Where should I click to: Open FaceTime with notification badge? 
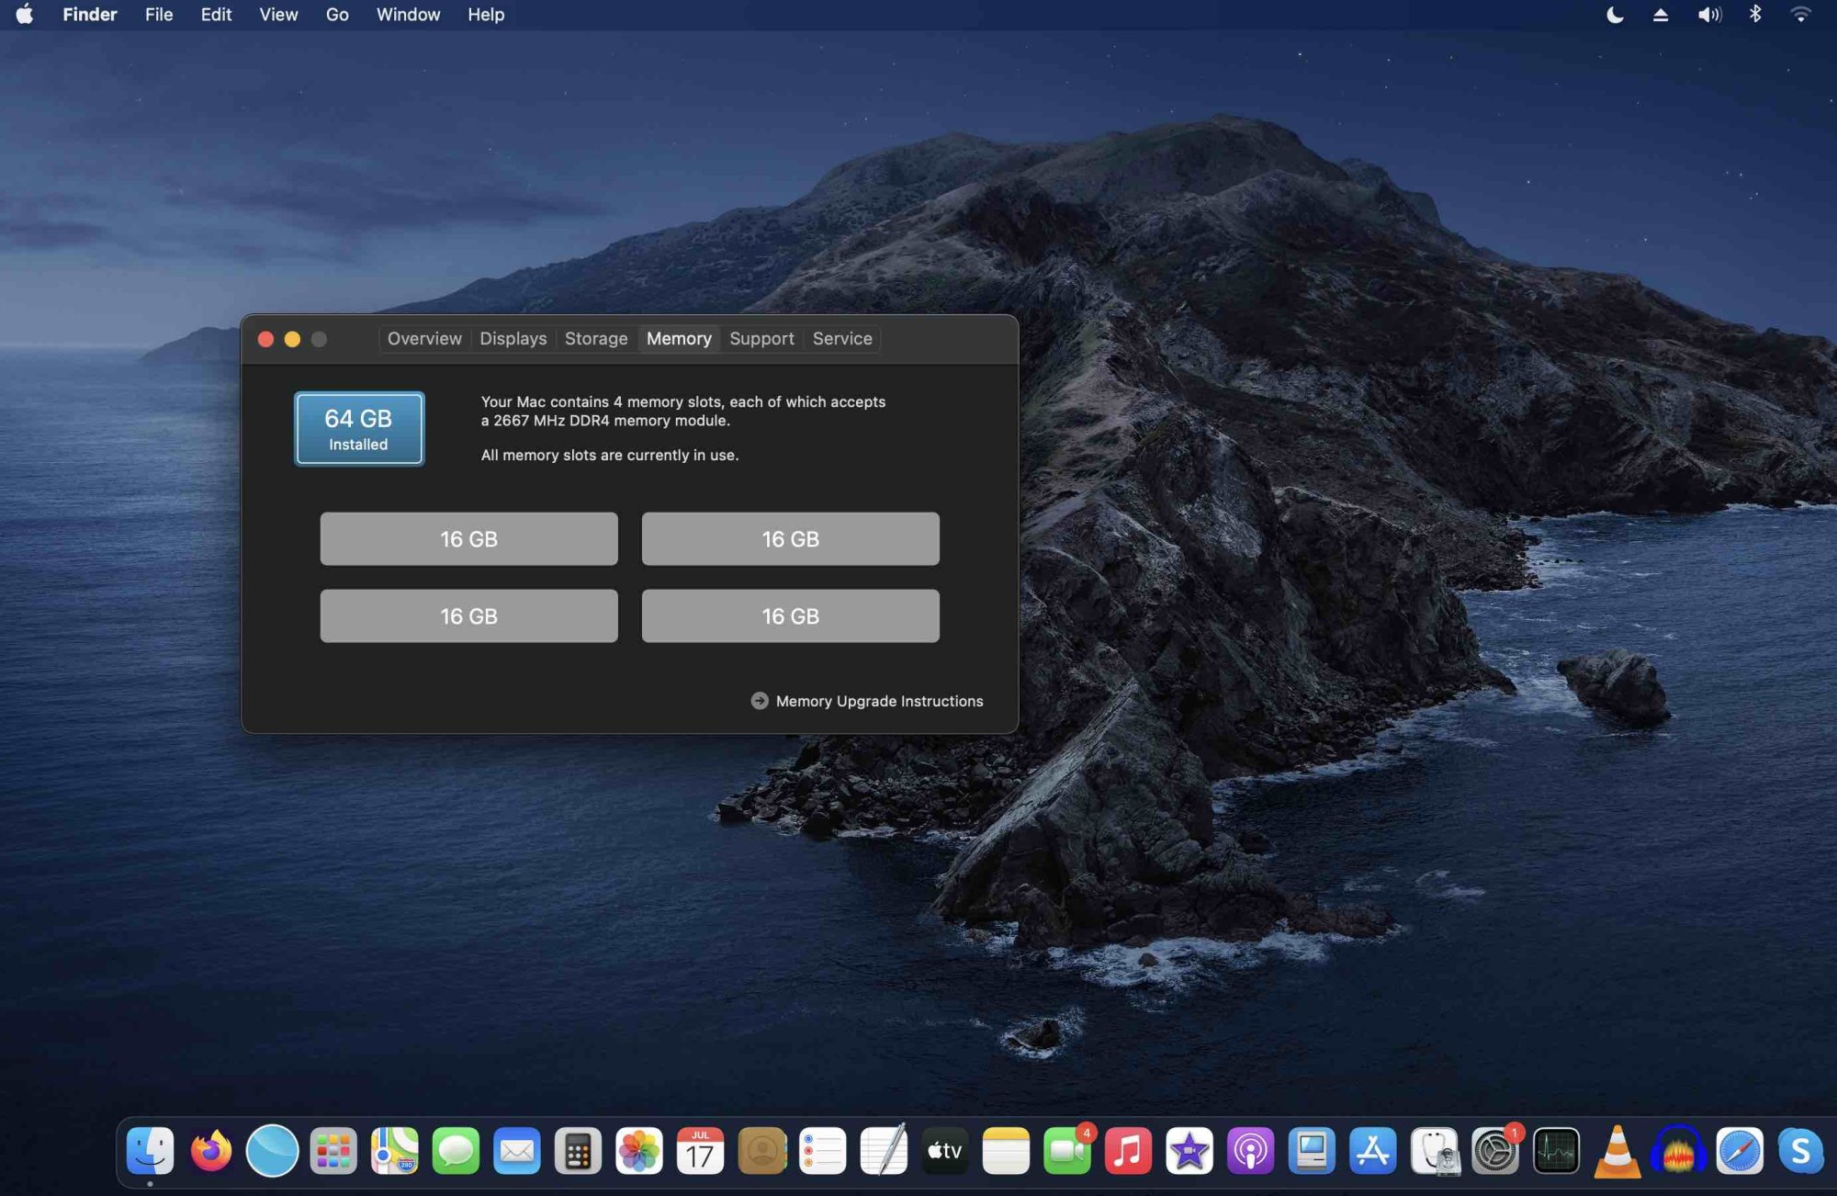[x=1067, y=1151]
